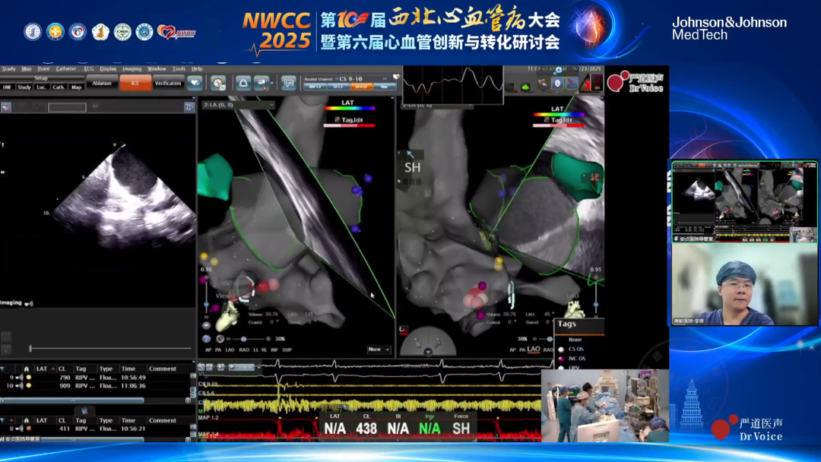This screenshot has width=821, height=462.
Task: Open the None dropdown under left map
Action: click(x=379, y=349)
